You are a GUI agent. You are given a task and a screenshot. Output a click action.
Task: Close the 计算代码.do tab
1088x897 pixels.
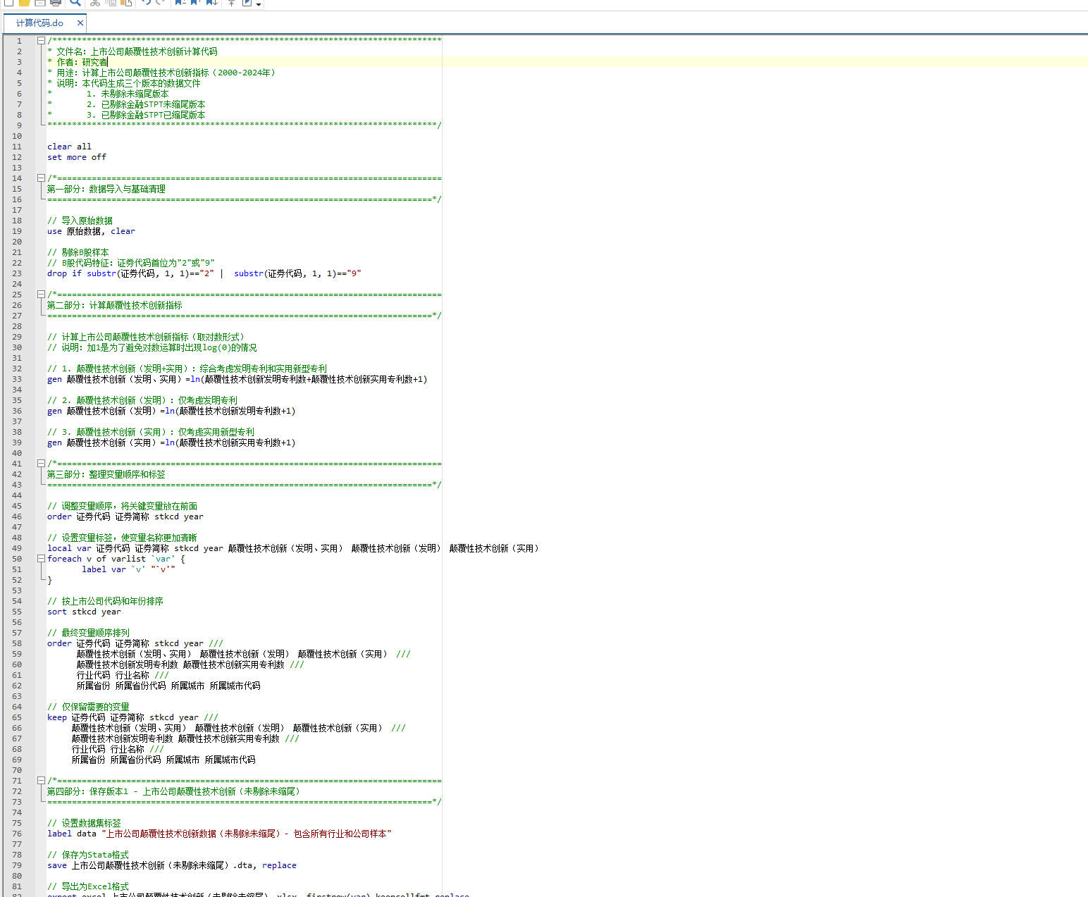click(80, 23)
